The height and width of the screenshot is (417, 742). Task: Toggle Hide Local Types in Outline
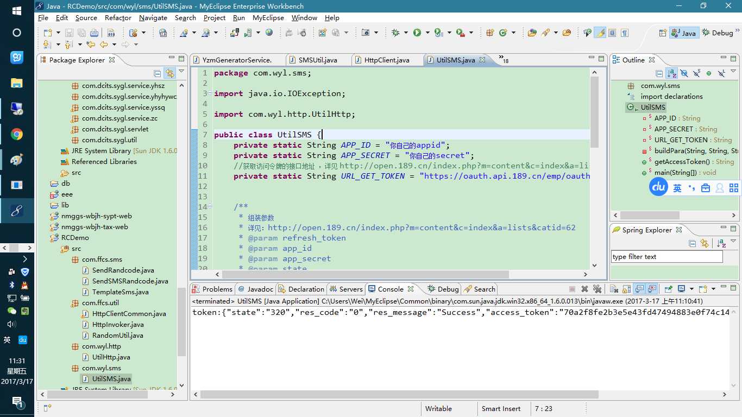coord(721,73)
